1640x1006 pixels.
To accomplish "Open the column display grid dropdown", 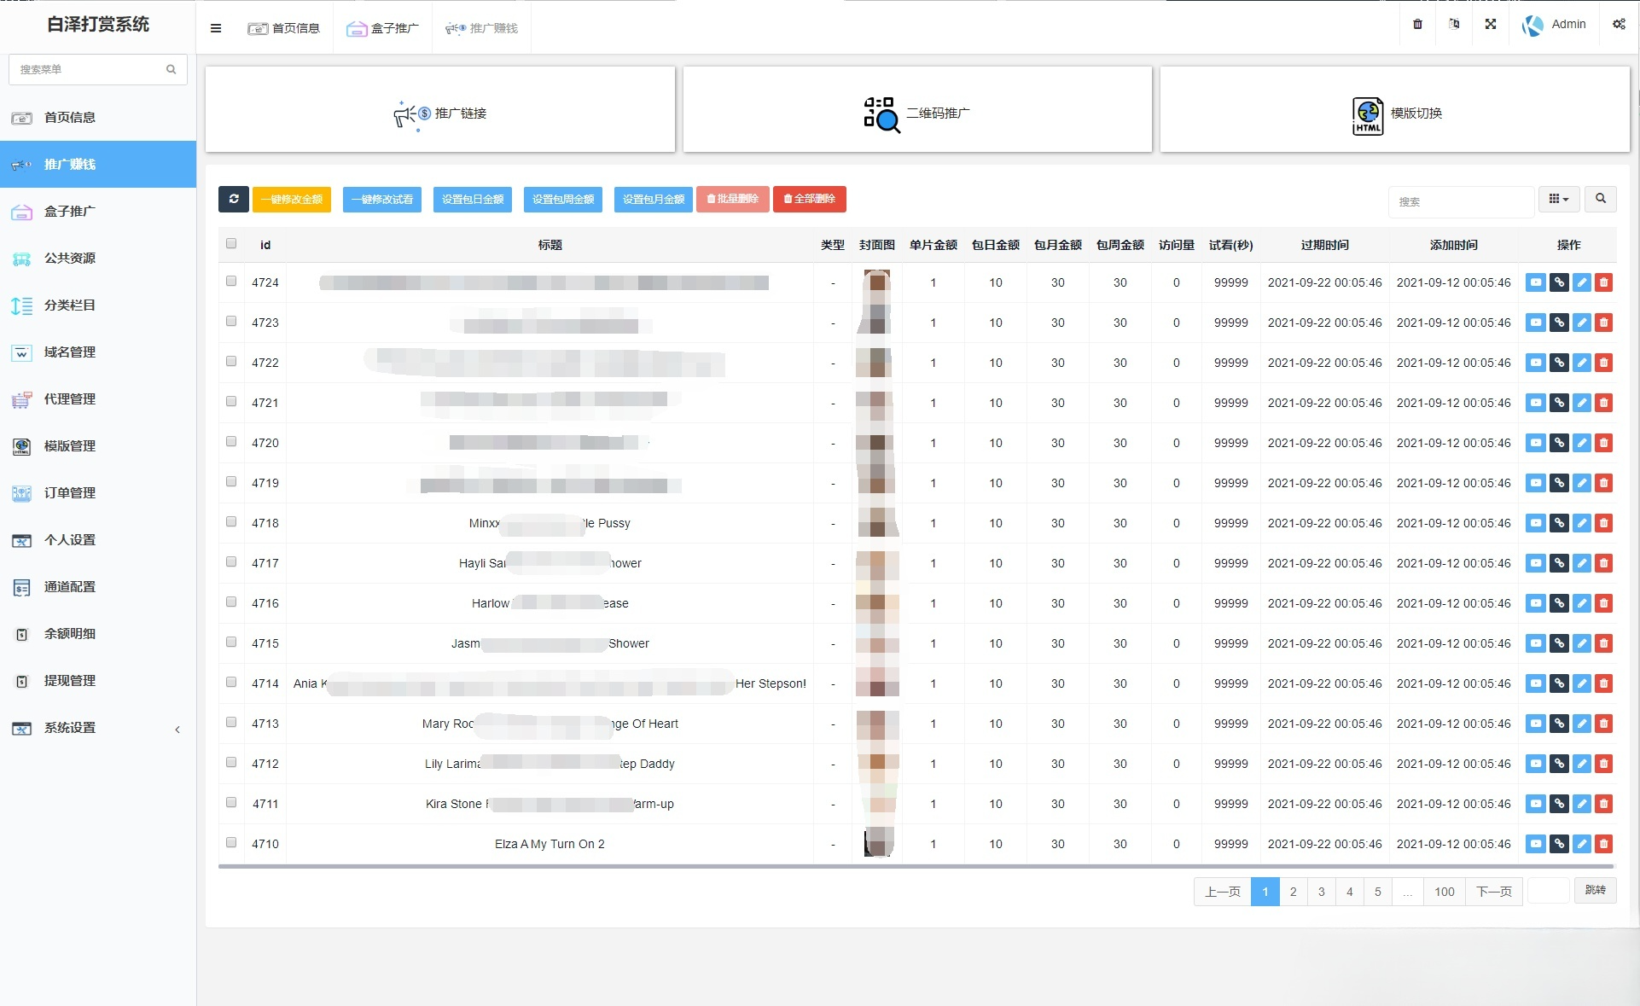I will [1558, 199].
